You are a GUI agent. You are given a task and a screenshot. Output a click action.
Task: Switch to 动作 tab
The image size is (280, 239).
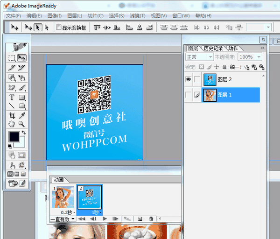click(233, 48)
